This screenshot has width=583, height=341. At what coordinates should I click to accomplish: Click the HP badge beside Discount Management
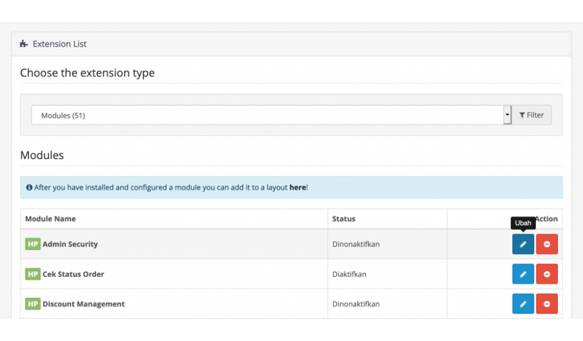pos(33,304)
